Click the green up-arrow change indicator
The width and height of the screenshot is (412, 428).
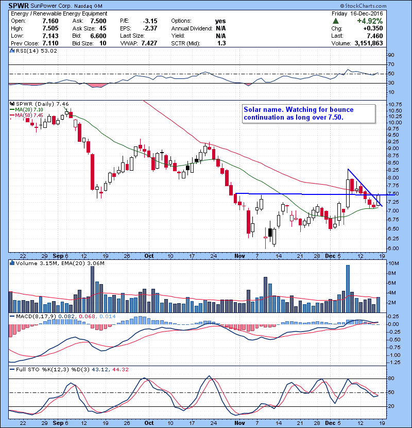[x=336, y=21]
